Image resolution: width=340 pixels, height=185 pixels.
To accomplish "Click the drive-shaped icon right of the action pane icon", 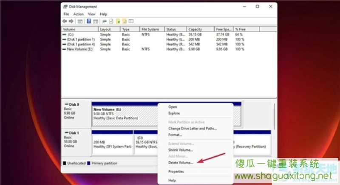I will [105, 21].
